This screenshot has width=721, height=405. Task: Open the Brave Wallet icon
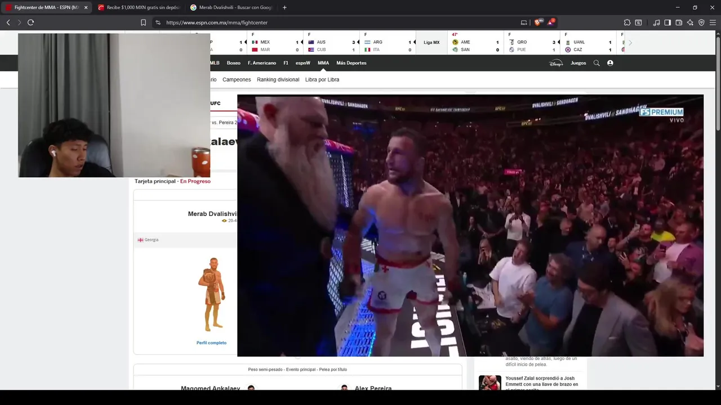[679, 22]
